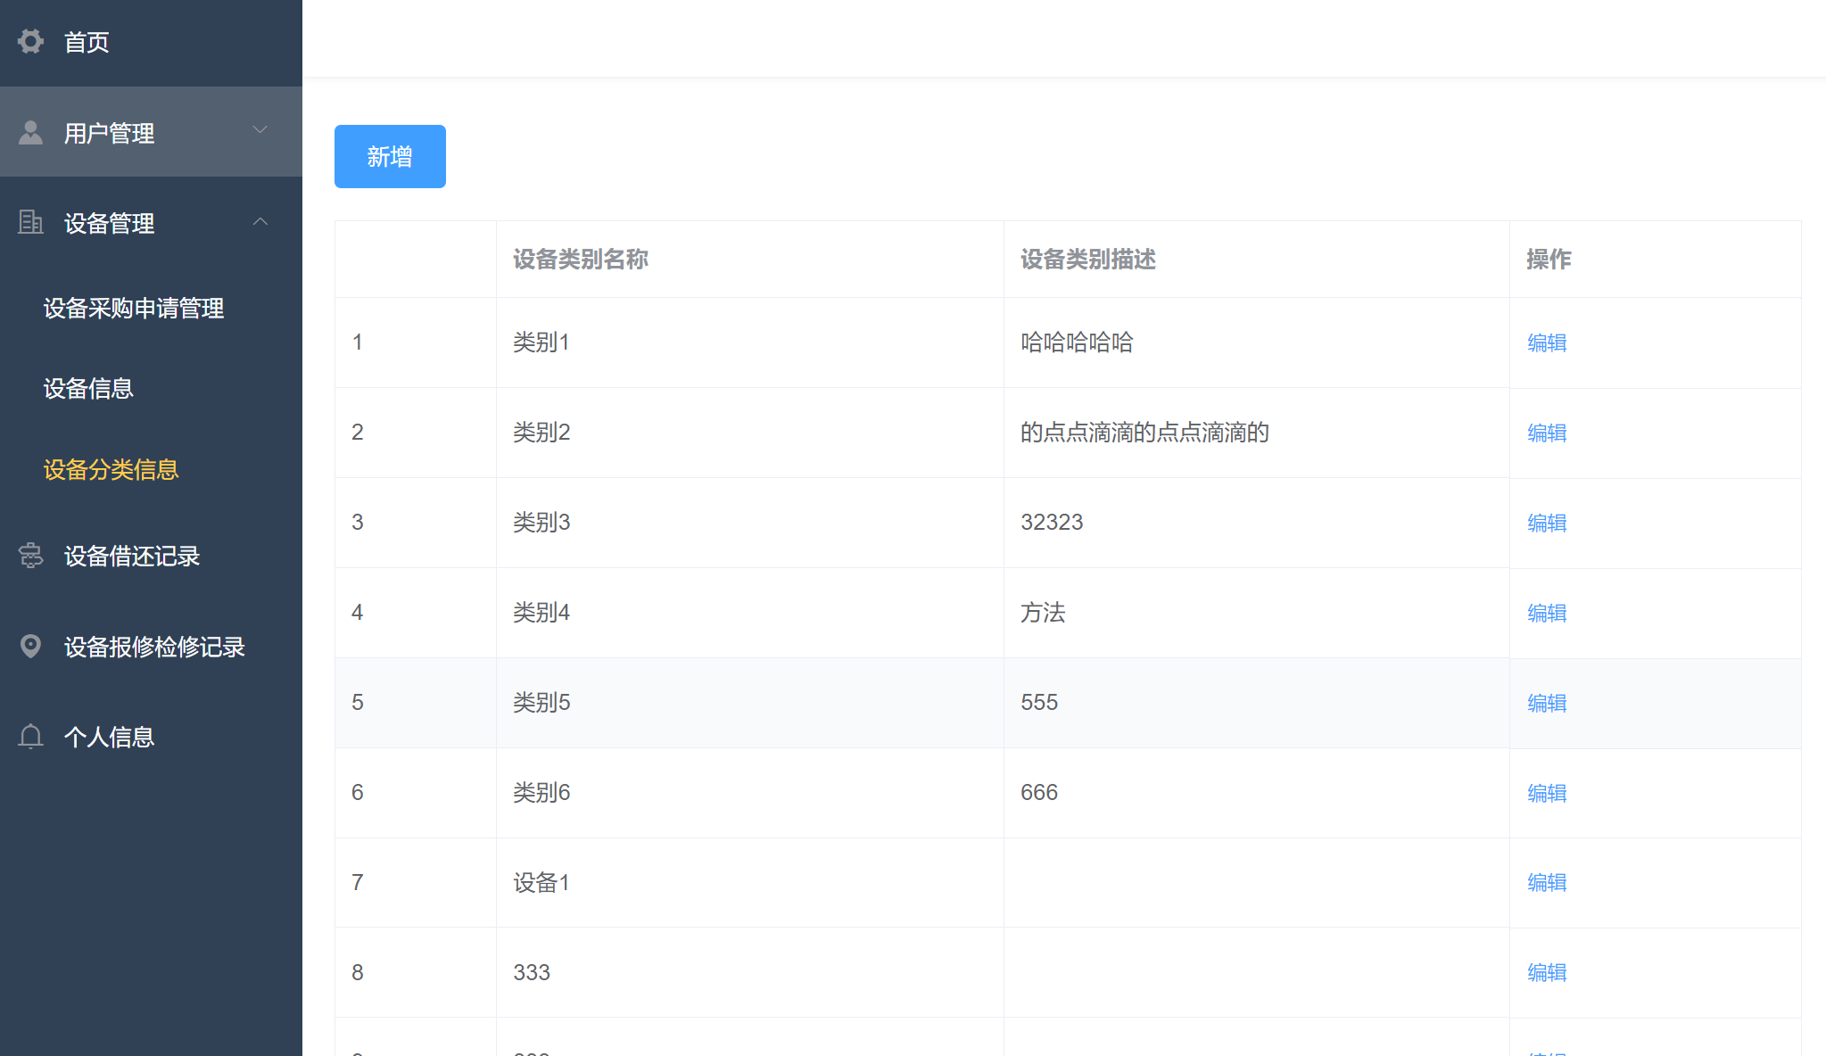Collapse the 设备管理 section chevron
Image resolution: width=1826 pixels, height=1056 pixels.
coord(260,220)
